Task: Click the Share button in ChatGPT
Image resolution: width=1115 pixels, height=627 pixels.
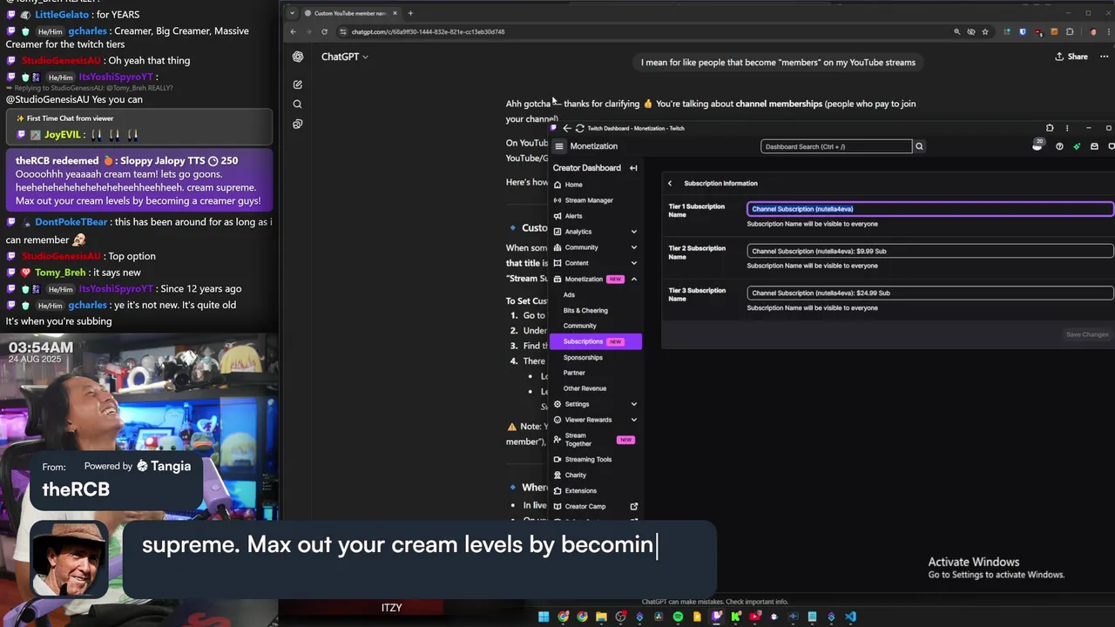Action: 1071,57
